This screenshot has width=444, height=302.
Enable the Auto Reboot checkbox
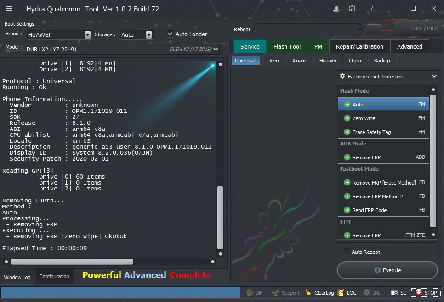click(347, 252)
